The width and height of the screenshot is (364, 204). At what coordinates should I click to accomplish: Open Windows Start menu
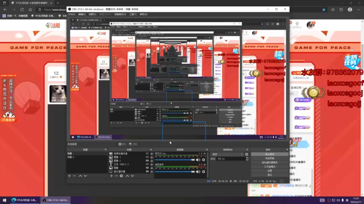[4, 200]
